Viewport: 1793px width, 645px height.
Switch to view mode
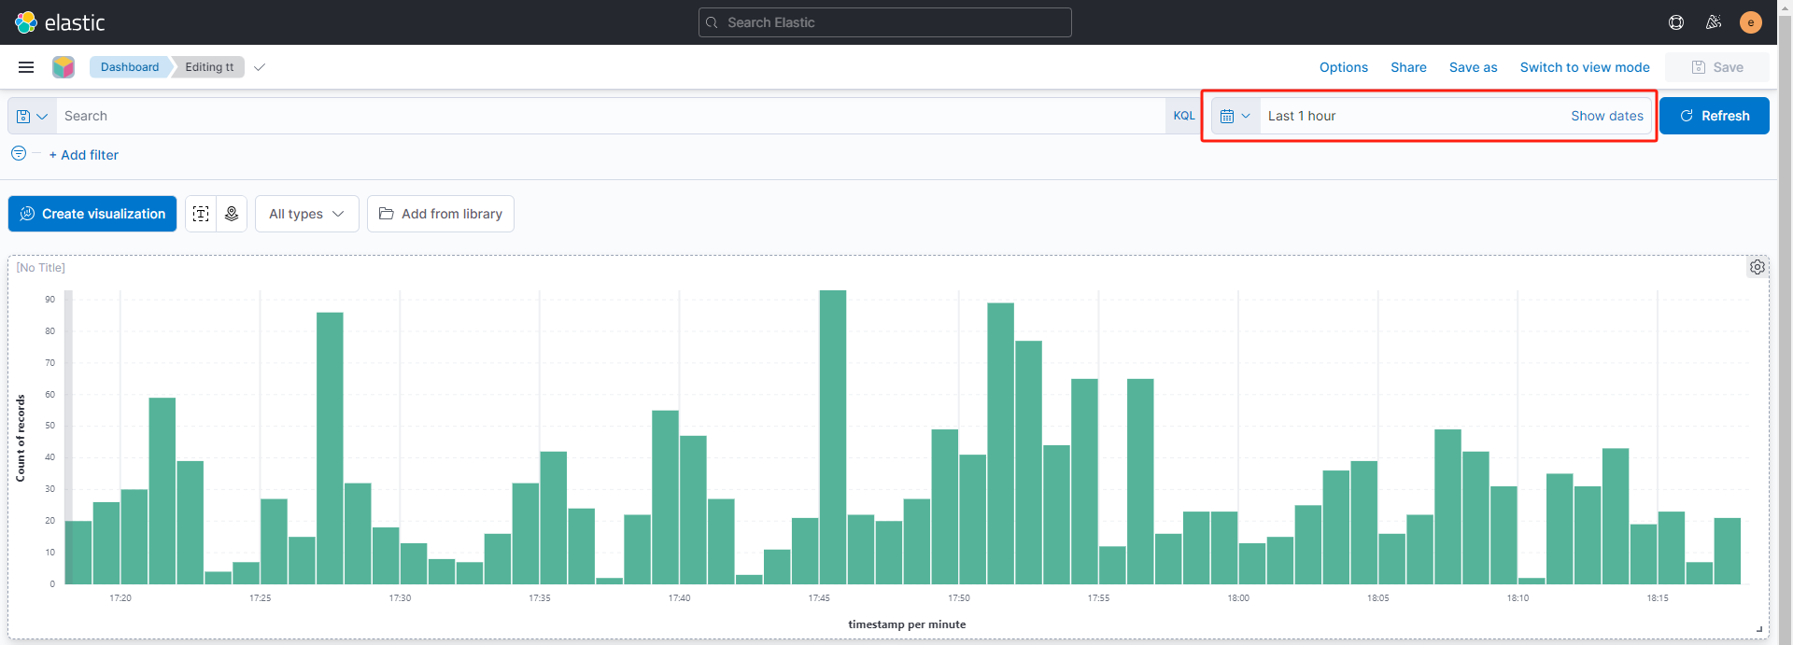[1584, 67]
